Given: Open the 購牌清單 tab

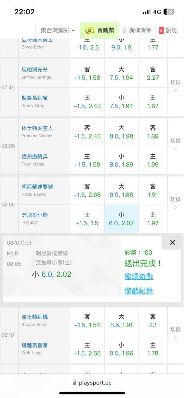Looking at the screenshot, I should click(x=137, y=31).
